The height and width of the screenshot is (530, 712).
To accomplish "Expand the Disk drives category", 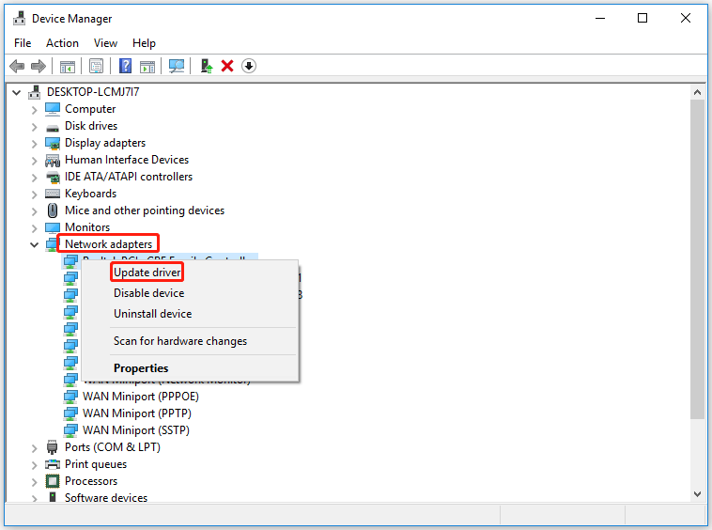I will (34, 127).
